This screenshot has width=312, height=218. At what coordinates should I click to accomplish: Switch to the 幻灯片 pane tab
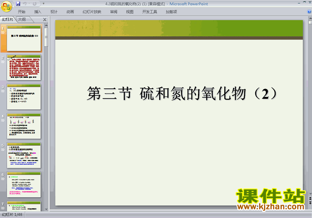[8, 19]
